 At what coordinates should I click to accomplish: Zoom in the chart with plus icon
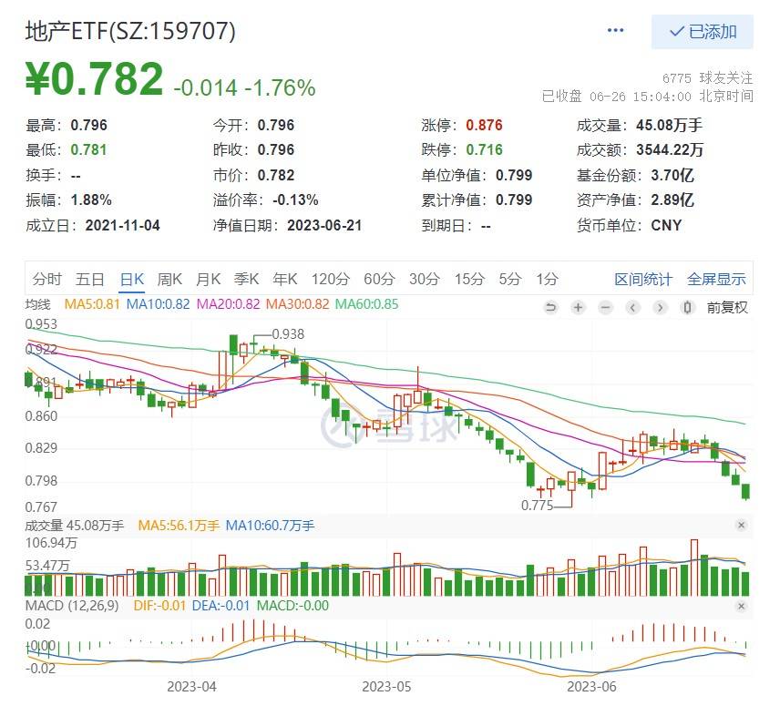(x=578, y=308)
